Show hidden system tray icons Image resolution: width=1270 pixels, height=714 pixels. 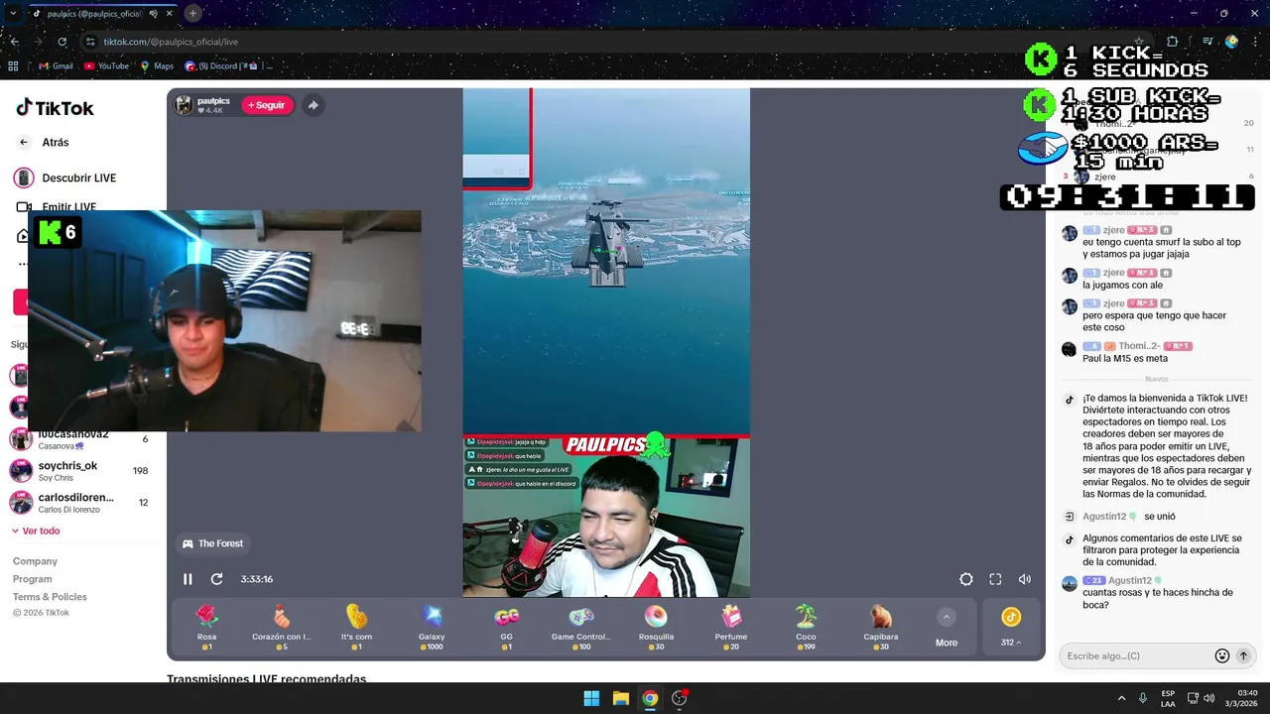1121,698
